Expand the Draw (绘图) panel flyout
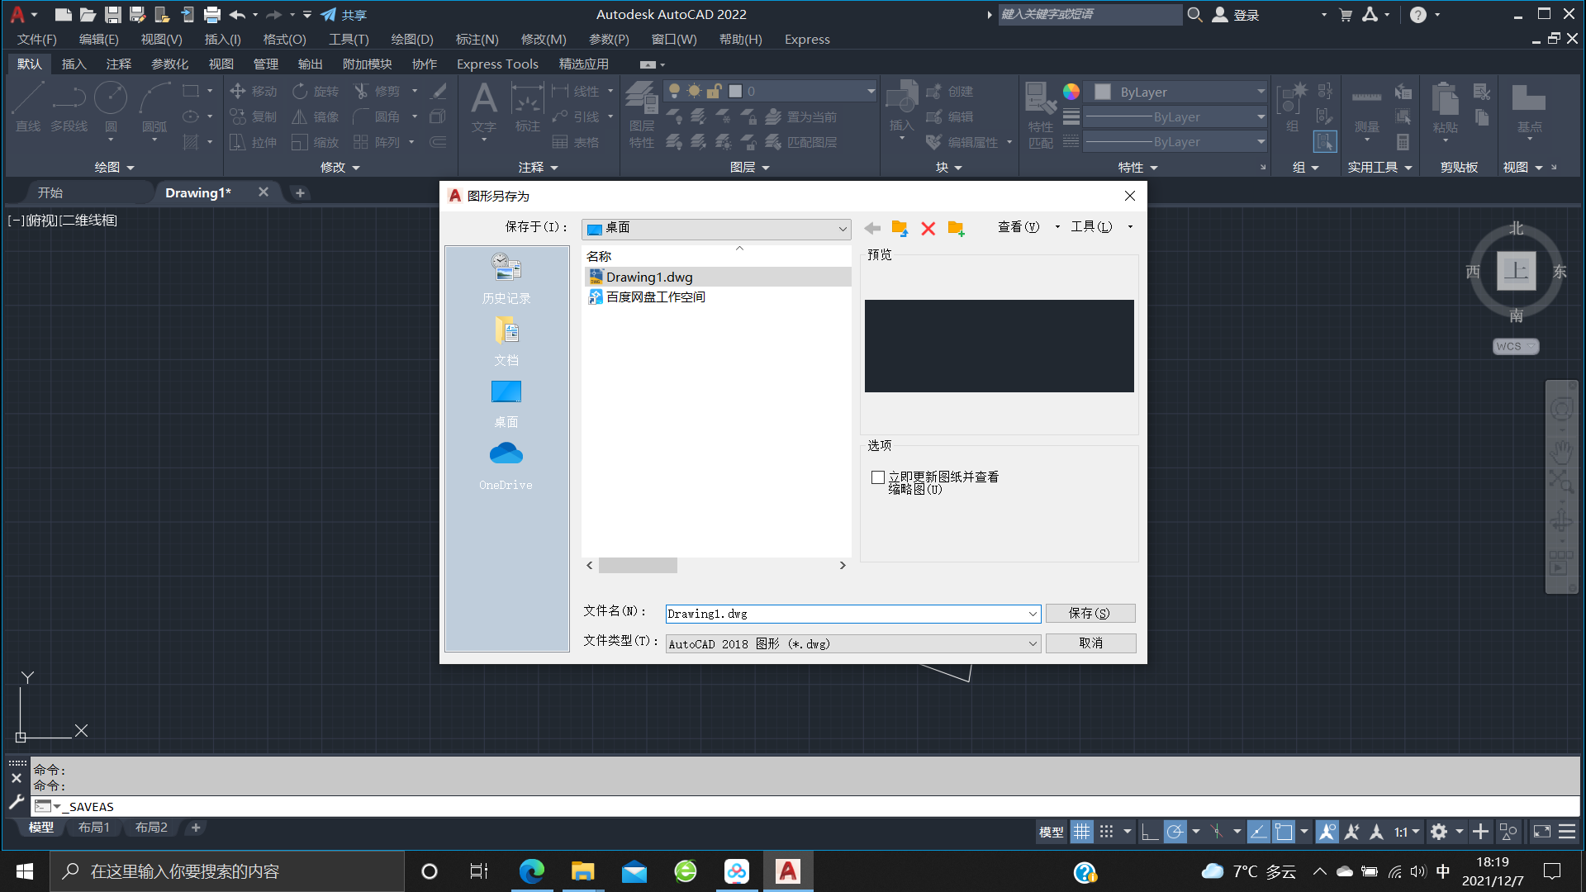Viewport: 1586px width, 892px height. (115, 167)
